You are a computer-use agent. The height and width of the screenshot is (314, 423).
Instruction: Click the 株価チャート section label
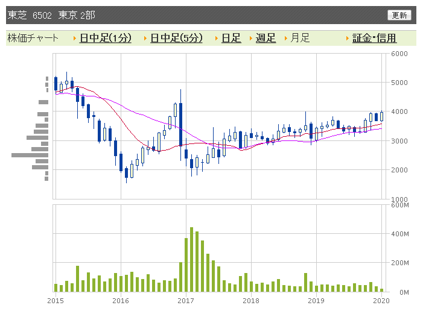(33, 38)
